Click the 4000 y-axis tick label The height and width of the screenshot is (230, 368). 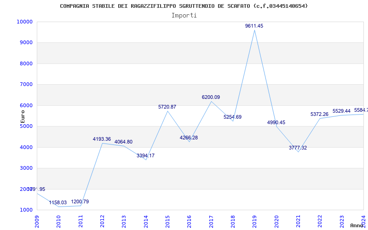tap(26, 147)
